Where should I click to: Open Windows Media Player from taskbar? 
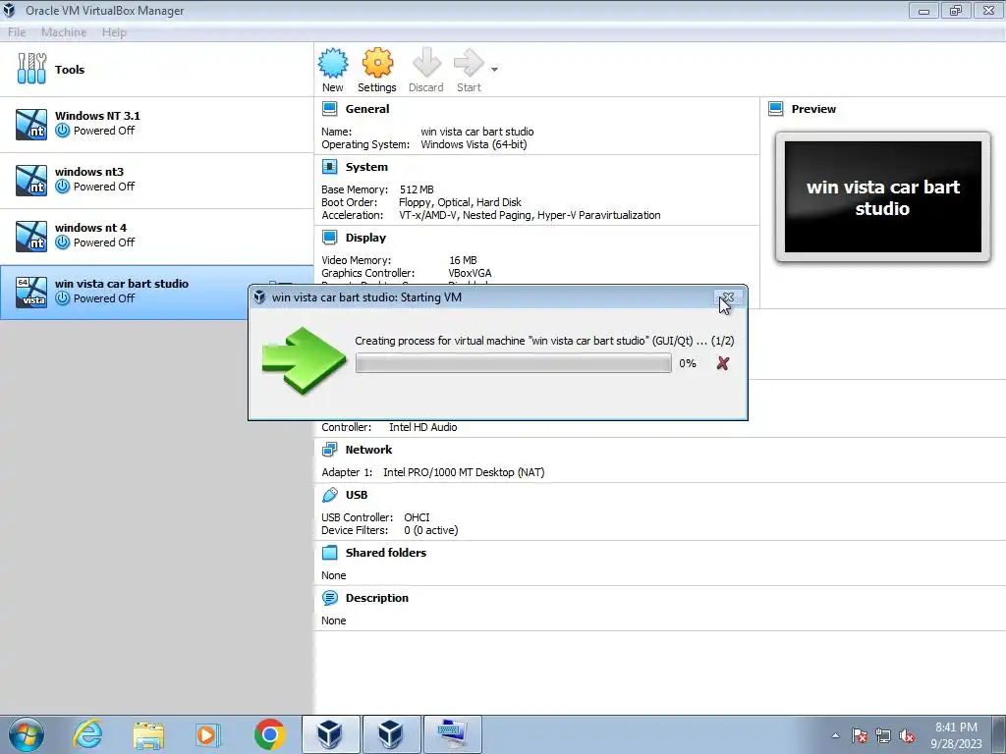[208, 734]
